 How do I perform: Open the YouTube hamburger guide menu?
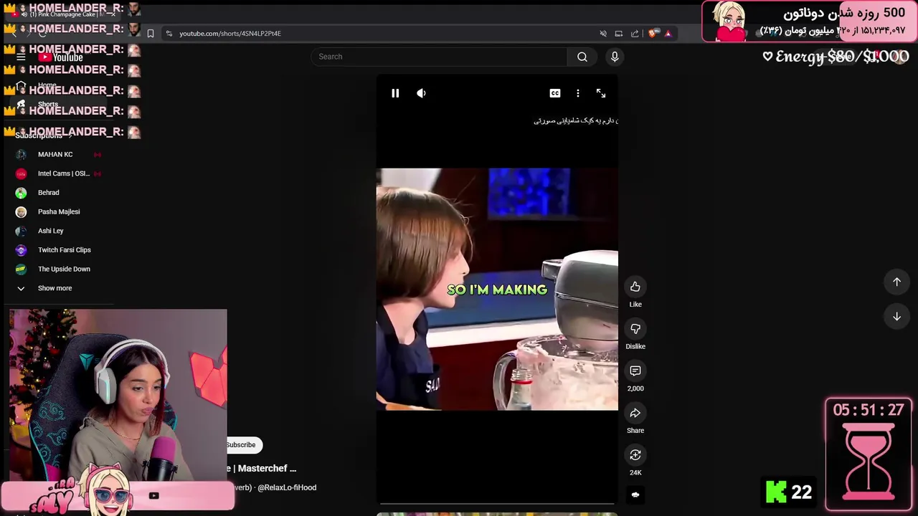click(x=21, y=57)
